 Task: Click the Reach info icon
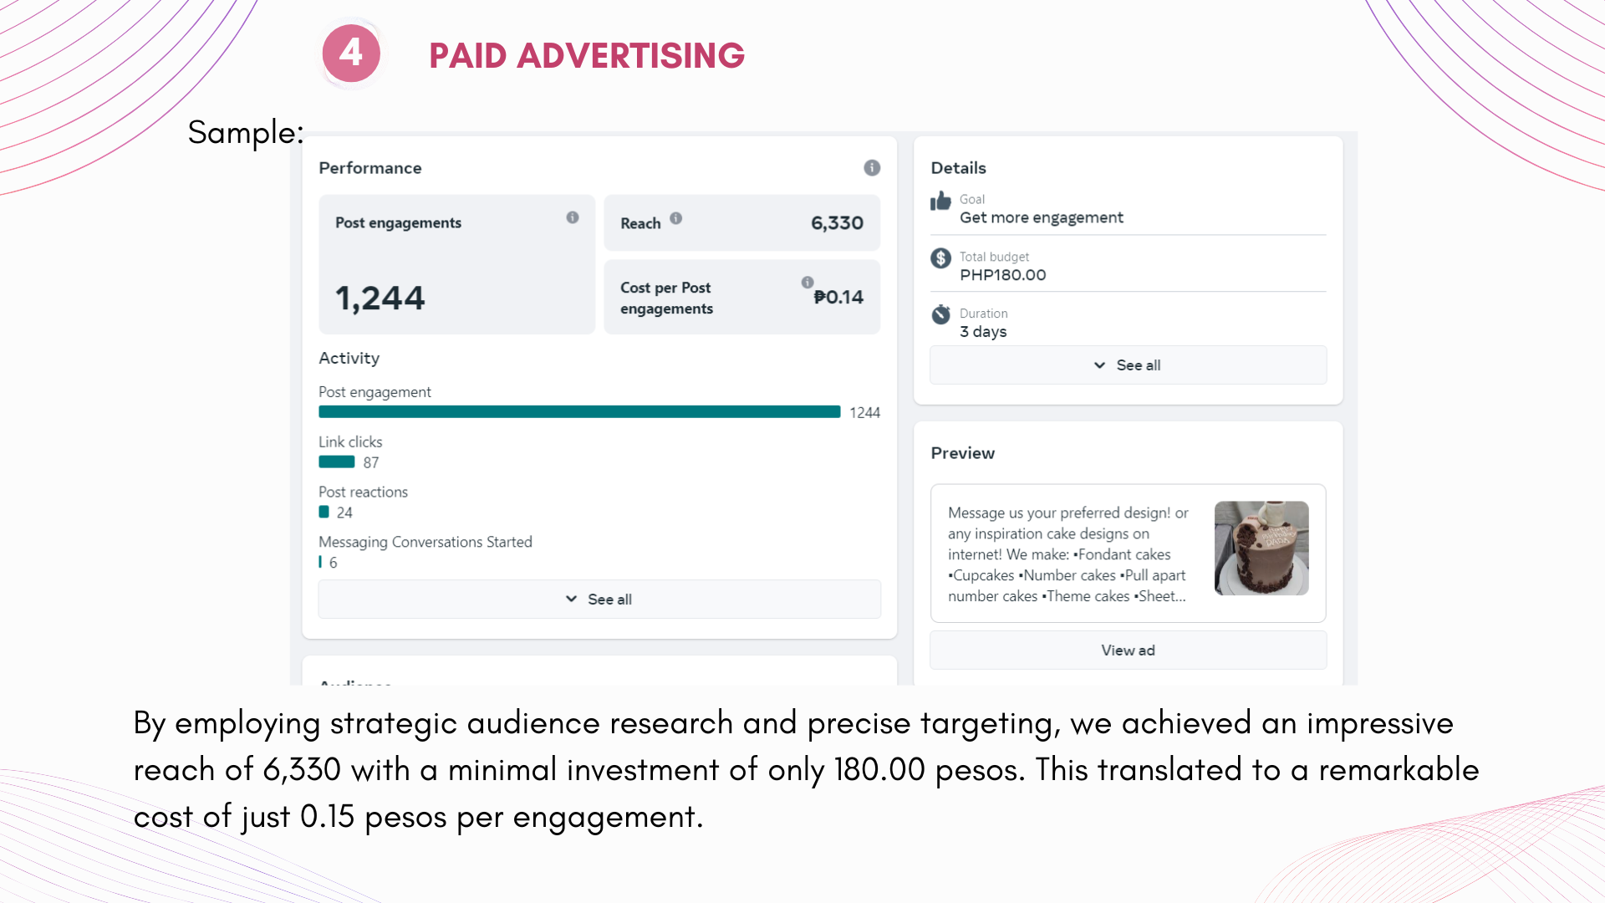click(676, 218)
